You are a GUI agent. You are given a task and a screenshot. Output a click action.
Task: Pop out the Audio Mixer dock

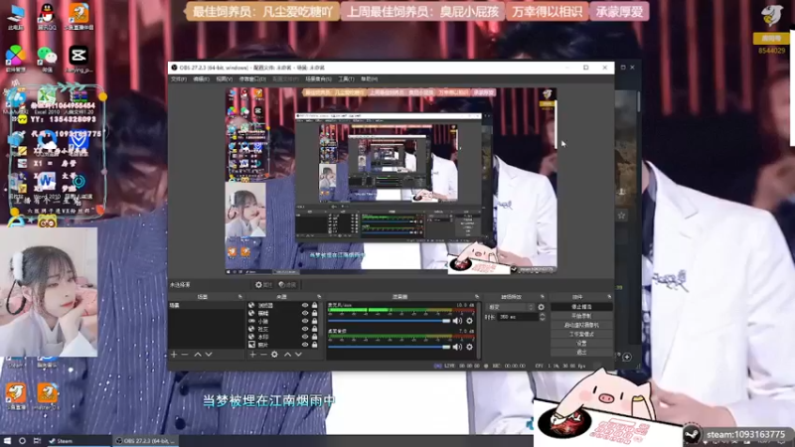[477, 296]
